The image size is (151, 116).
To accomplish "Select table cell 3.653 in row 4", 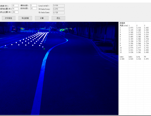I will click(131, 35).
